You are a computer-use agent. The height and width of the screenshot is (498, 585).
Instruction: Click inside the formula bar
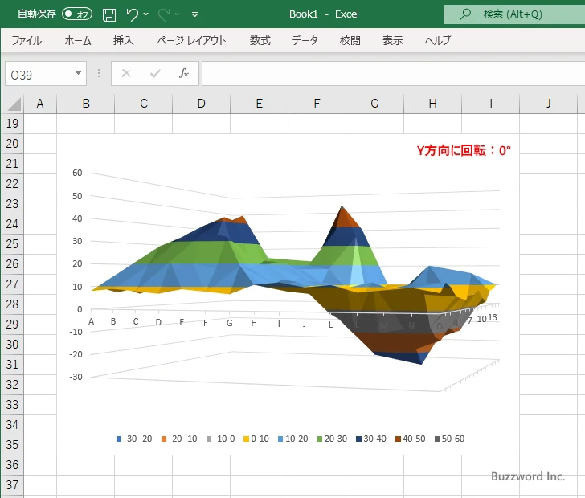point(393,74)
